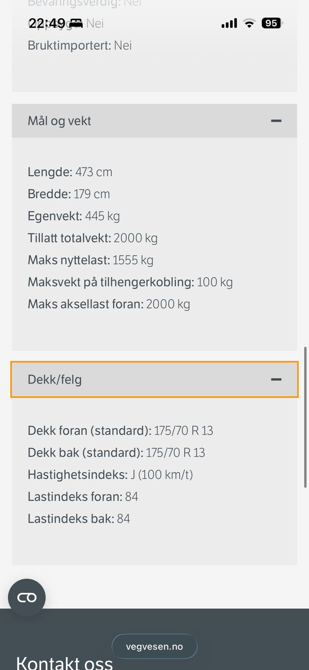Select the Hastighetsindeks J (100 km/t) line
Viewport: 309px width, 670px height.
110,475
